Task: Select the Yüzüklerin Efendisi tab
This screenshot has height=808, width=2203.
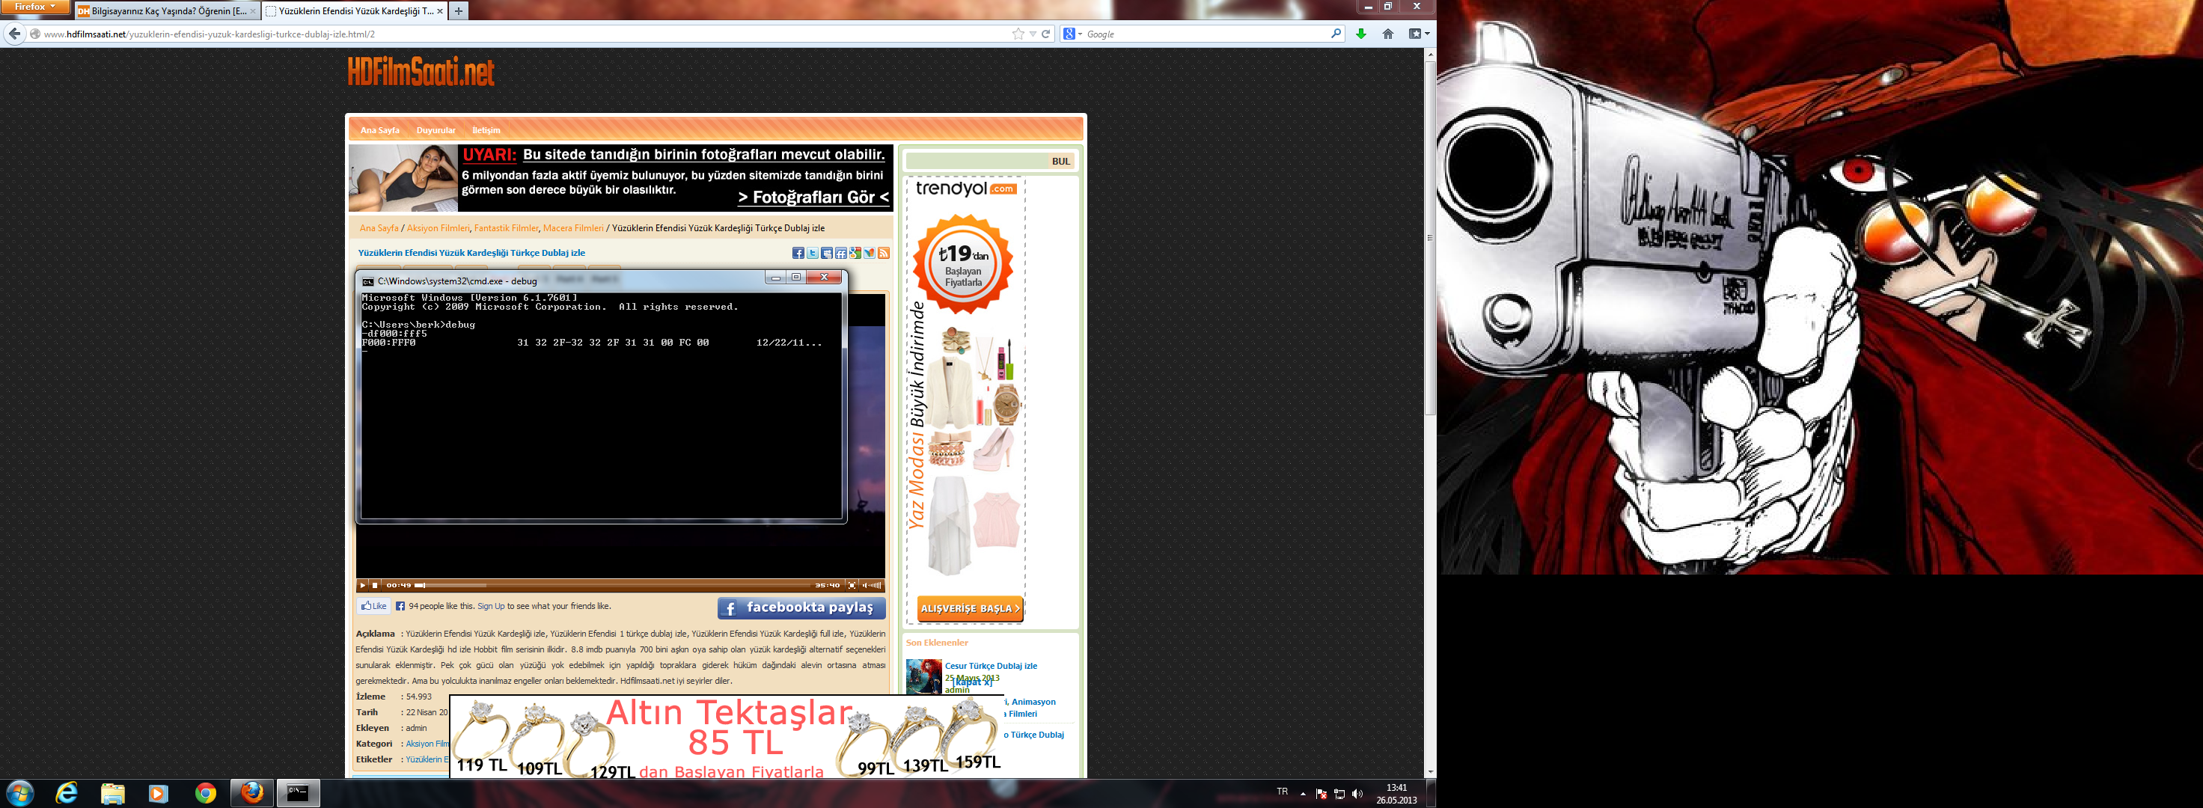Action: (x=355, y=11)
